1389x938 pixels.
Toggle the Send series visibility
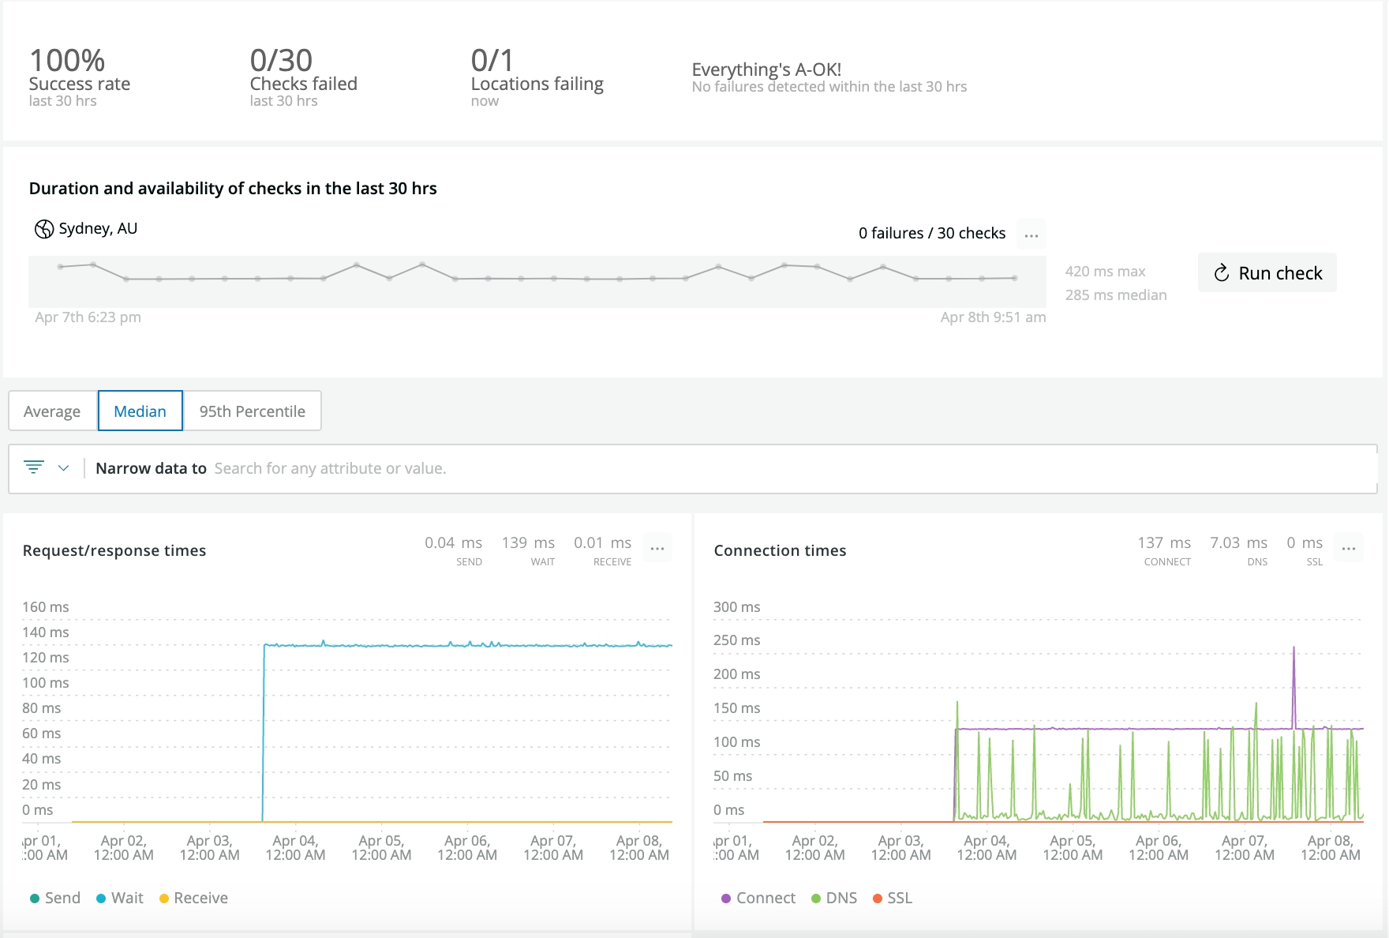tap(54, 898)
